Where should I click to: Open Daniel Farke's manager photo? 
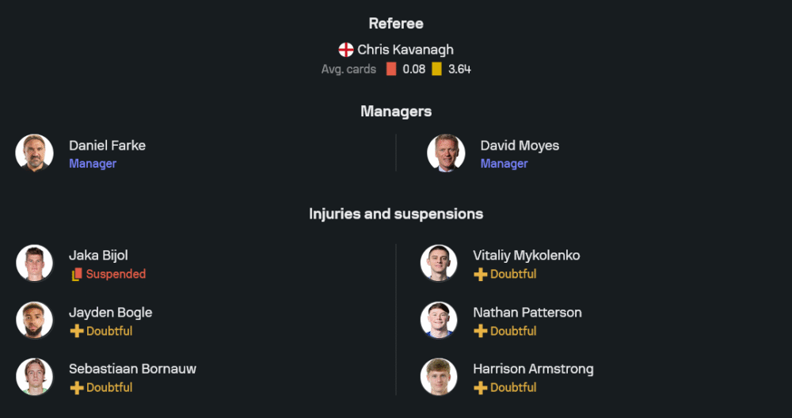[x=35, y=153]
